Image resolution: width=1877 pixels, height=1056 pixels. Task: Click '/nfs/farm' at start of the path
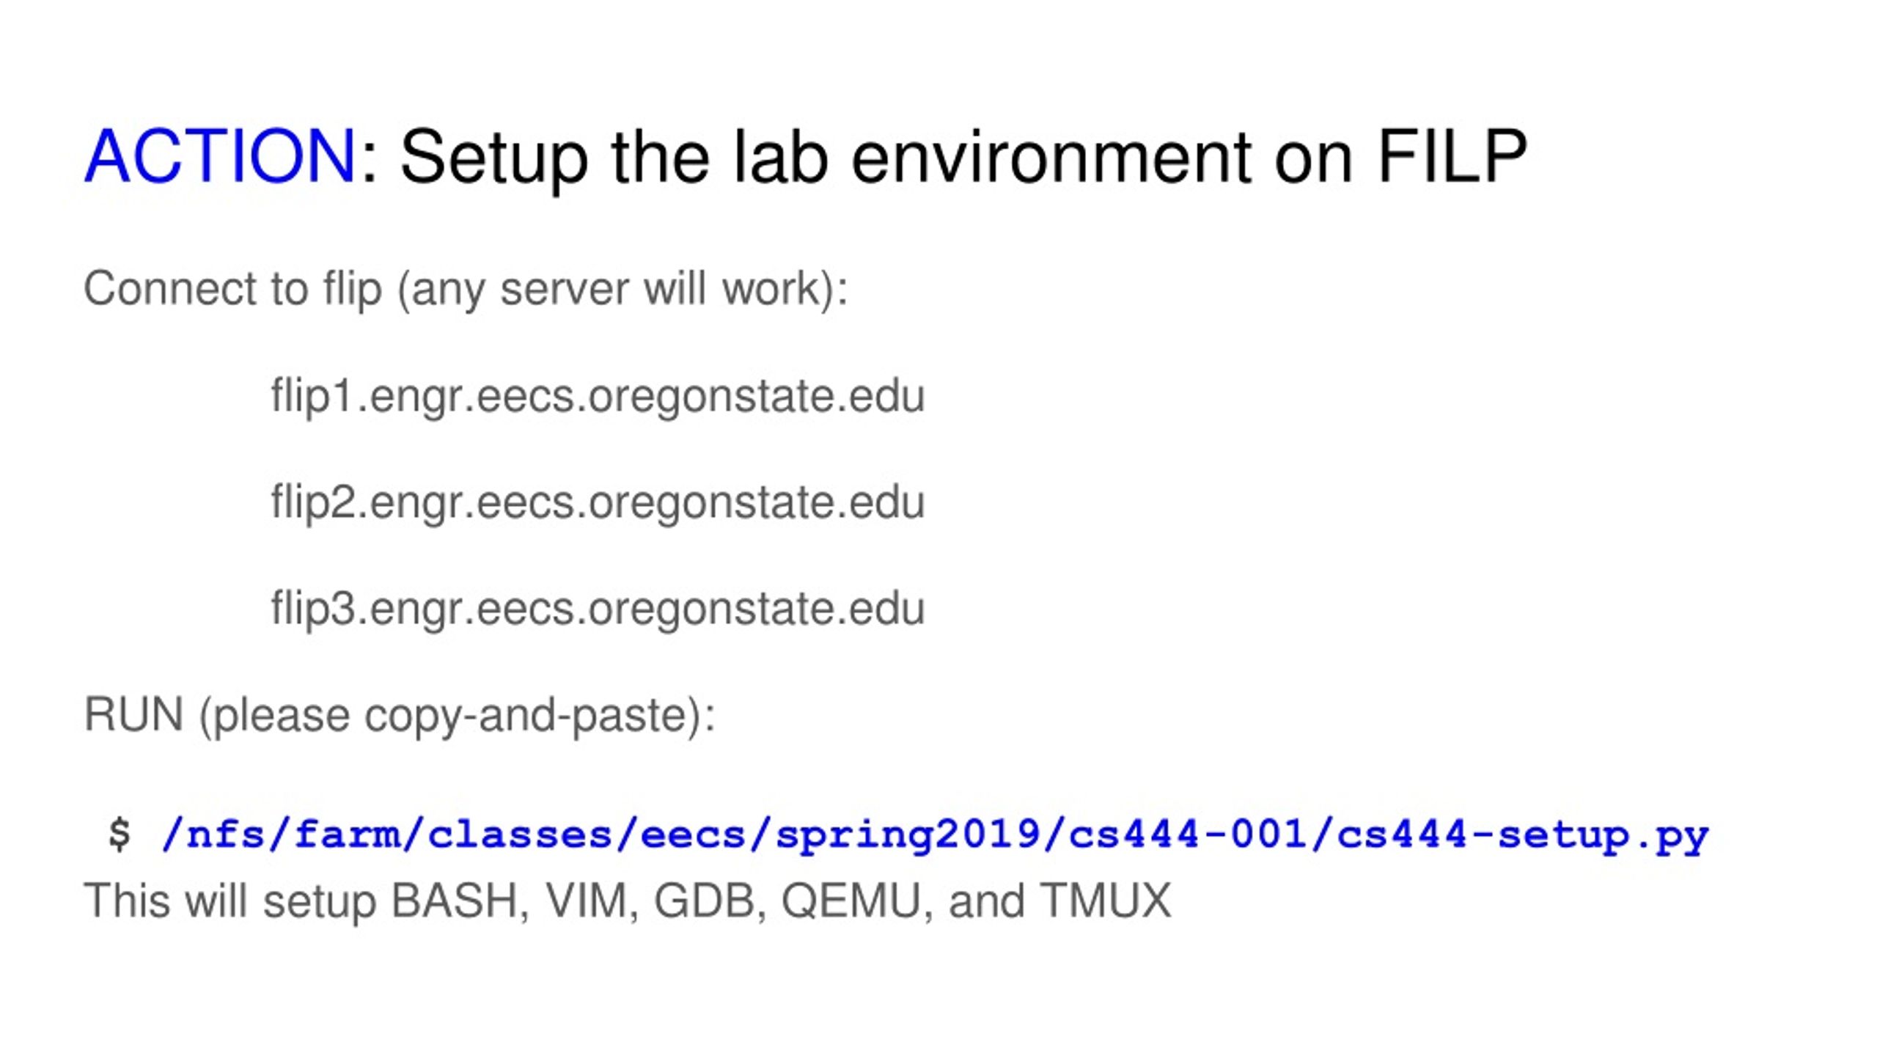280,835
